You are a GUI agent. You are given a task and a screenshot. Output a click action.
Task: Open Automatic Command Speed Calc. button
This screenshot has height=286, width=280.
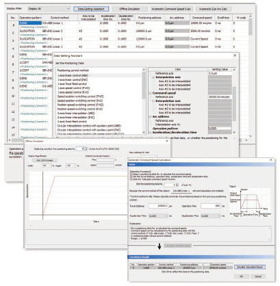pos(171,9)
